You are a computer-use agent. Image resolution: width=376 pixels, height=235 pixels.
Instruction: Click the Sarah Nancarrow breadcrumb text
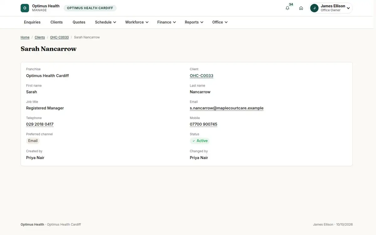pos(87,37)
